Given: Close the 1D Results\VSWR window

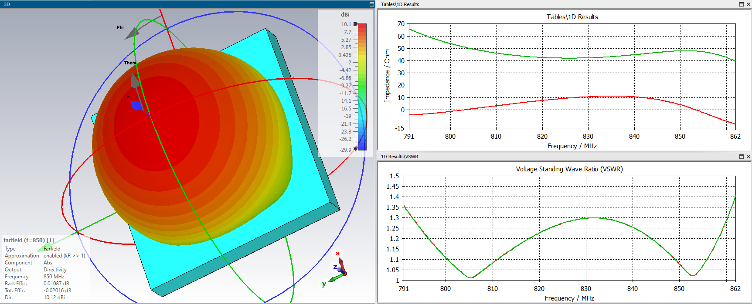Looking at the screenshot, I should (x=748, y=157).
